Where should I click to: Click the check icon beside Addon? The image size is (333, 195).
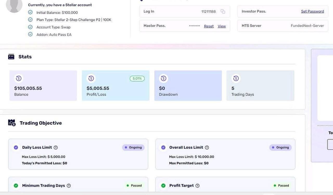(30, 34)
